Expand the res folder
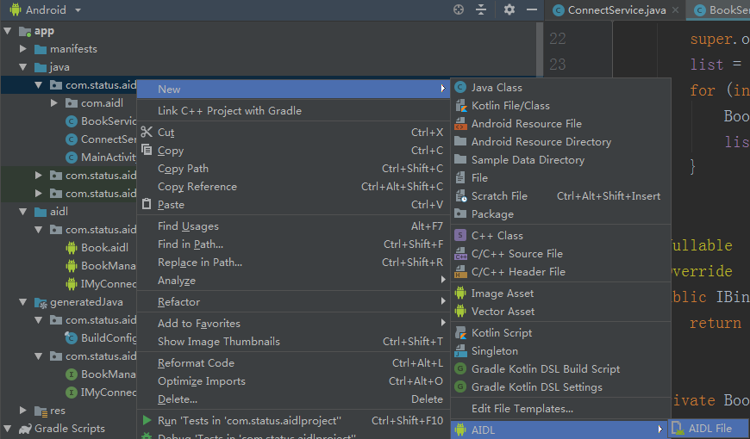This screenshot has height=439, width=750. point(23,411)
